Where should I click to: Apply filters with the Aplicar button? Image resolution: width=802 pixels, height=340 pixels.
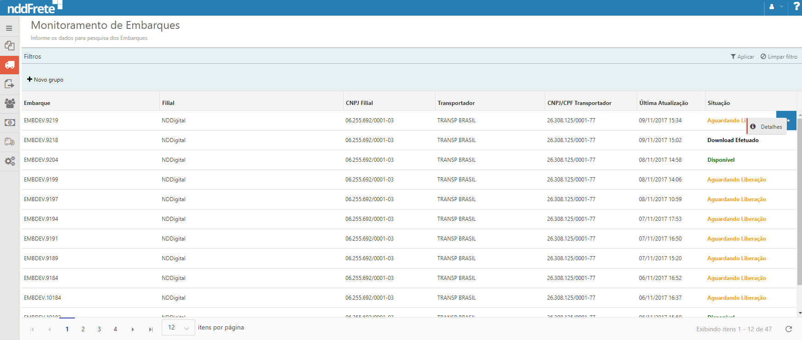pyautogui.click(x=742, y=57)
